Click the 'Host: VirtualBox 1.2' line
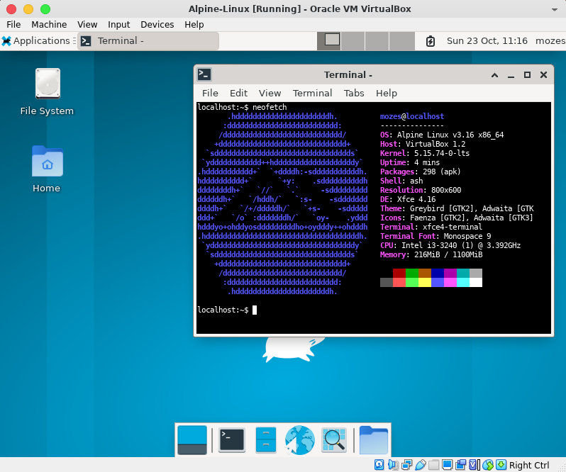The height and width of the screenshot is (472, 566). point(423,145)
